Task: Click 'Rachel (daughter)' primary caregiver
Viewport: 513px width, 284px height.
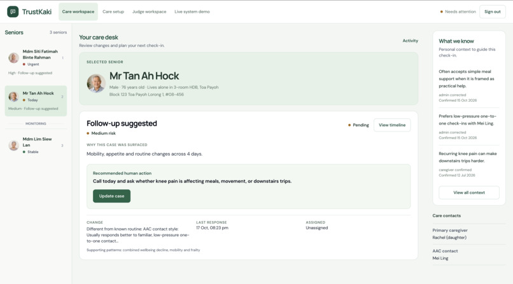Action: 449,238
